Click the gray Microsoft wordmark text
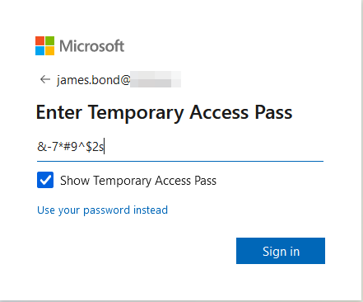This screenshot has width=363, height=302. click(x=92, y=46)
